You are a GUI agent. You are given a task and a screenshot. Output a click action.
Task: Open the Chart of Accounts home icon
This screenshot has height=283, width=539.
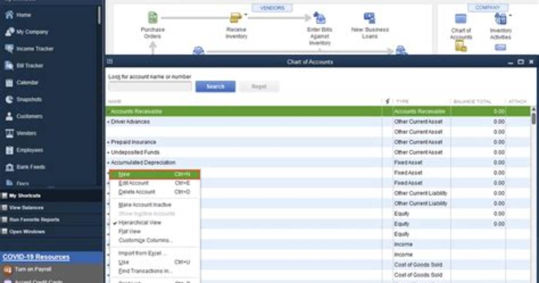tap(461, 18)
